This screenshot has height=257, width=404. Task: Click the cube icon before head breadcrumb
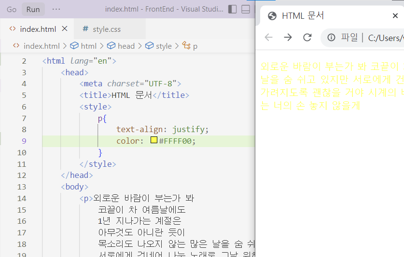111,46
